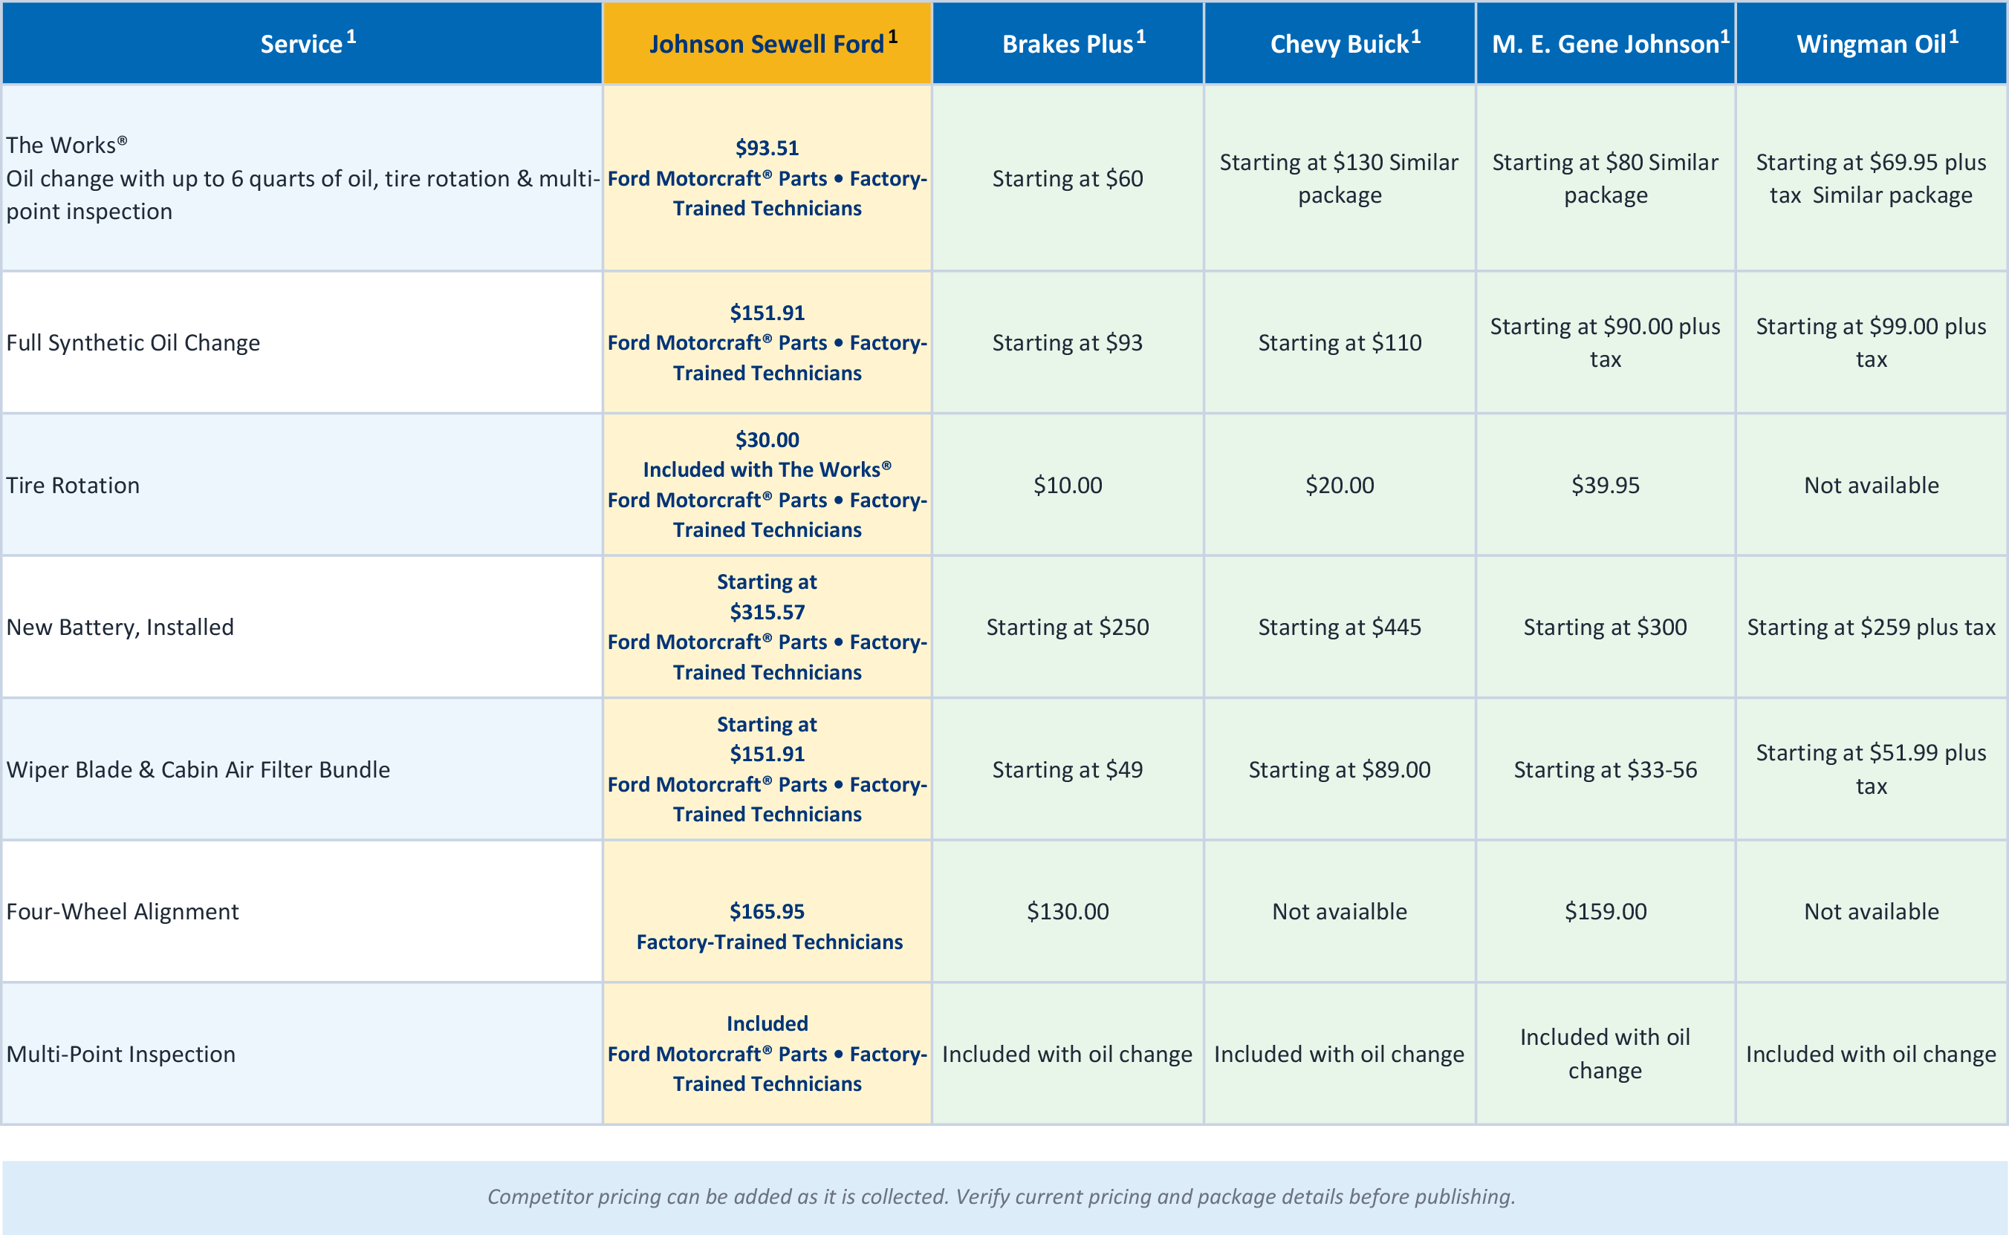Click the Starting at $33-56 cell
Image resolution: width=2009 pixels, height=1235 pixels.
tap(1606, 769)
